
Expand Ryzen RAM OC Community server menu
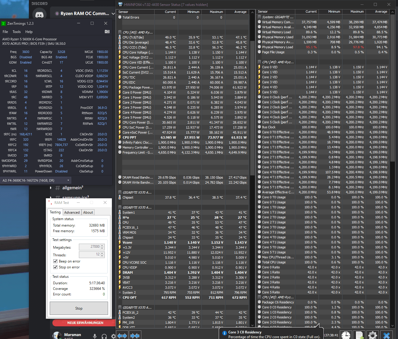[113, 14]
